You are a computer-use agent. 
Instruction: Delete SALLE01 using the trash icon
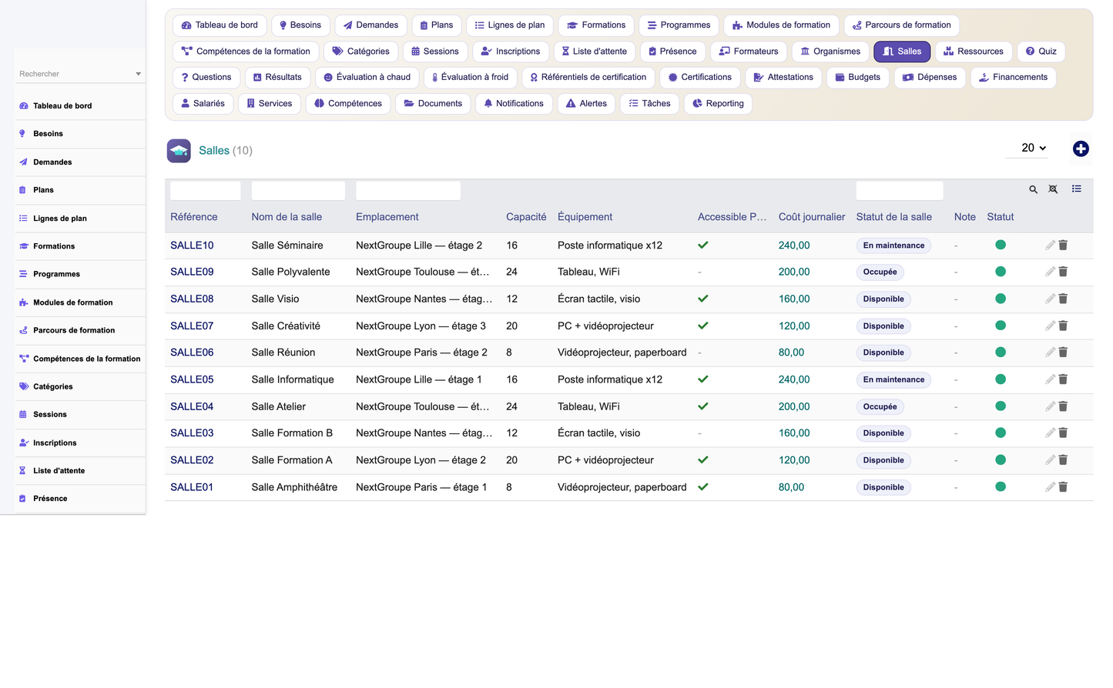[x=1063, y=487]
